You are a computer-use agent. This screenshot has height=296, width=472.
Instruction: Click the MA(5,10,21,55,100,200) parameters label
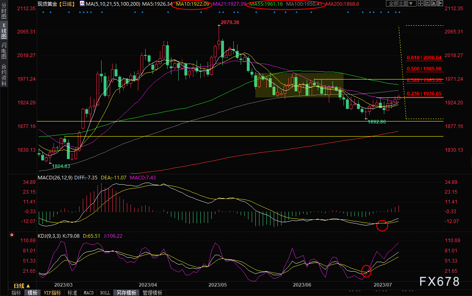click(113, 4)
